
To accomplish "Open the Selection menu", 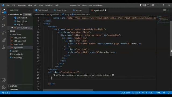I will tap(21, 5).
